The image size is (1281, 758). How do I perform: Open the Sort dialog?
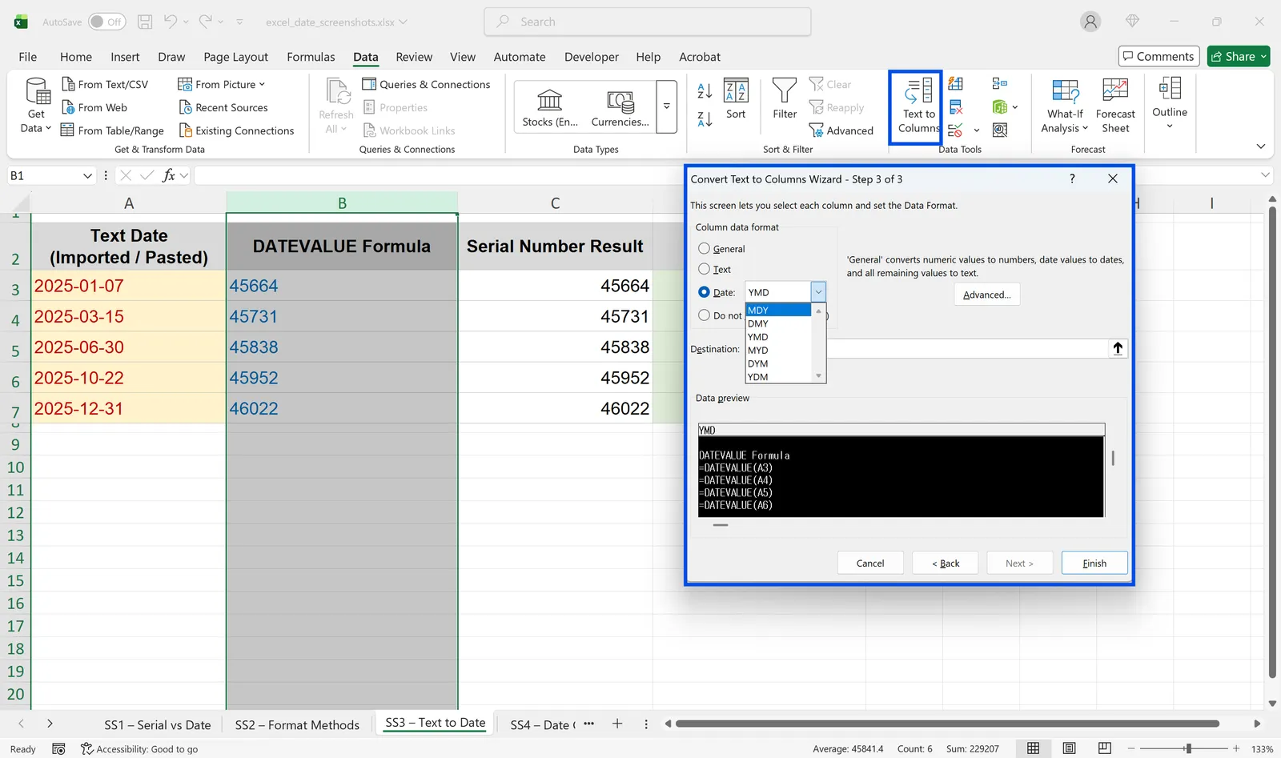736,99
